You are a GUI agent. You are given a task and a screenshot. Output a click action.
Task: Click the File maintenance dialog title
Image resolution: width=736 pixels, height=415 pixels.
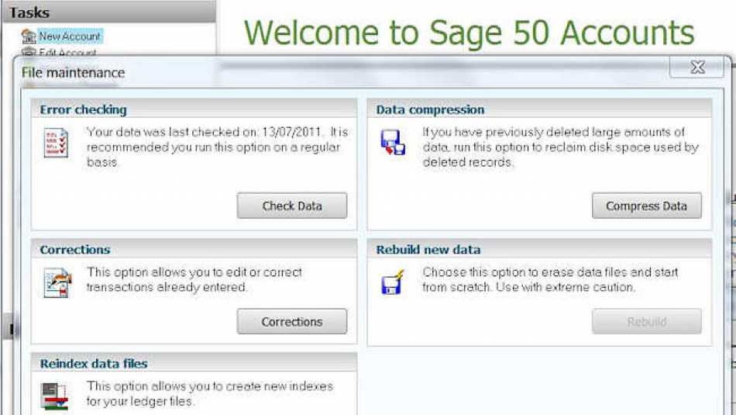pyautogui.click(x=74, y=72)
